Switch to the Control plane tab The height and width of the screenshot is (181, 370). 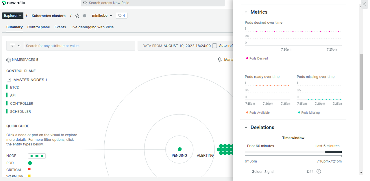tap(39, 27)
